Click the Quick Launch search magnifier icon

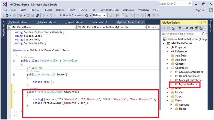[190, 4]
